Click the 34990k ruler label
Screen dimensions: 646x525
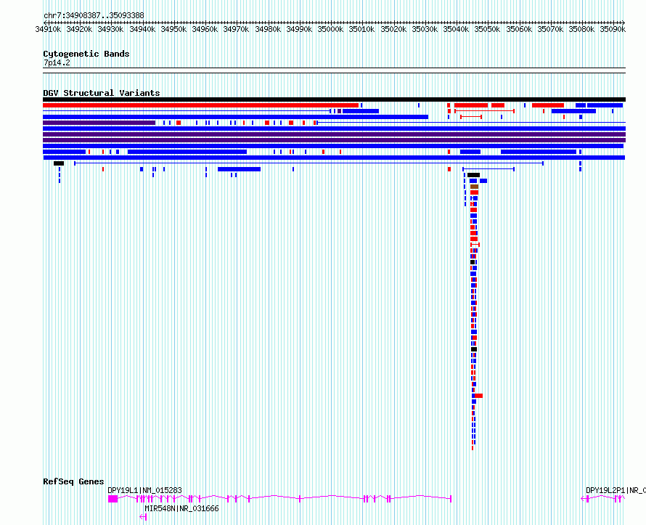(x=299, y=29)
